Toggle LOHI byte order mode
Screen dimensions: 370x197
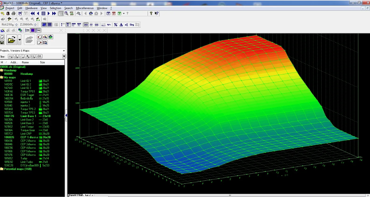pos(103,25)
